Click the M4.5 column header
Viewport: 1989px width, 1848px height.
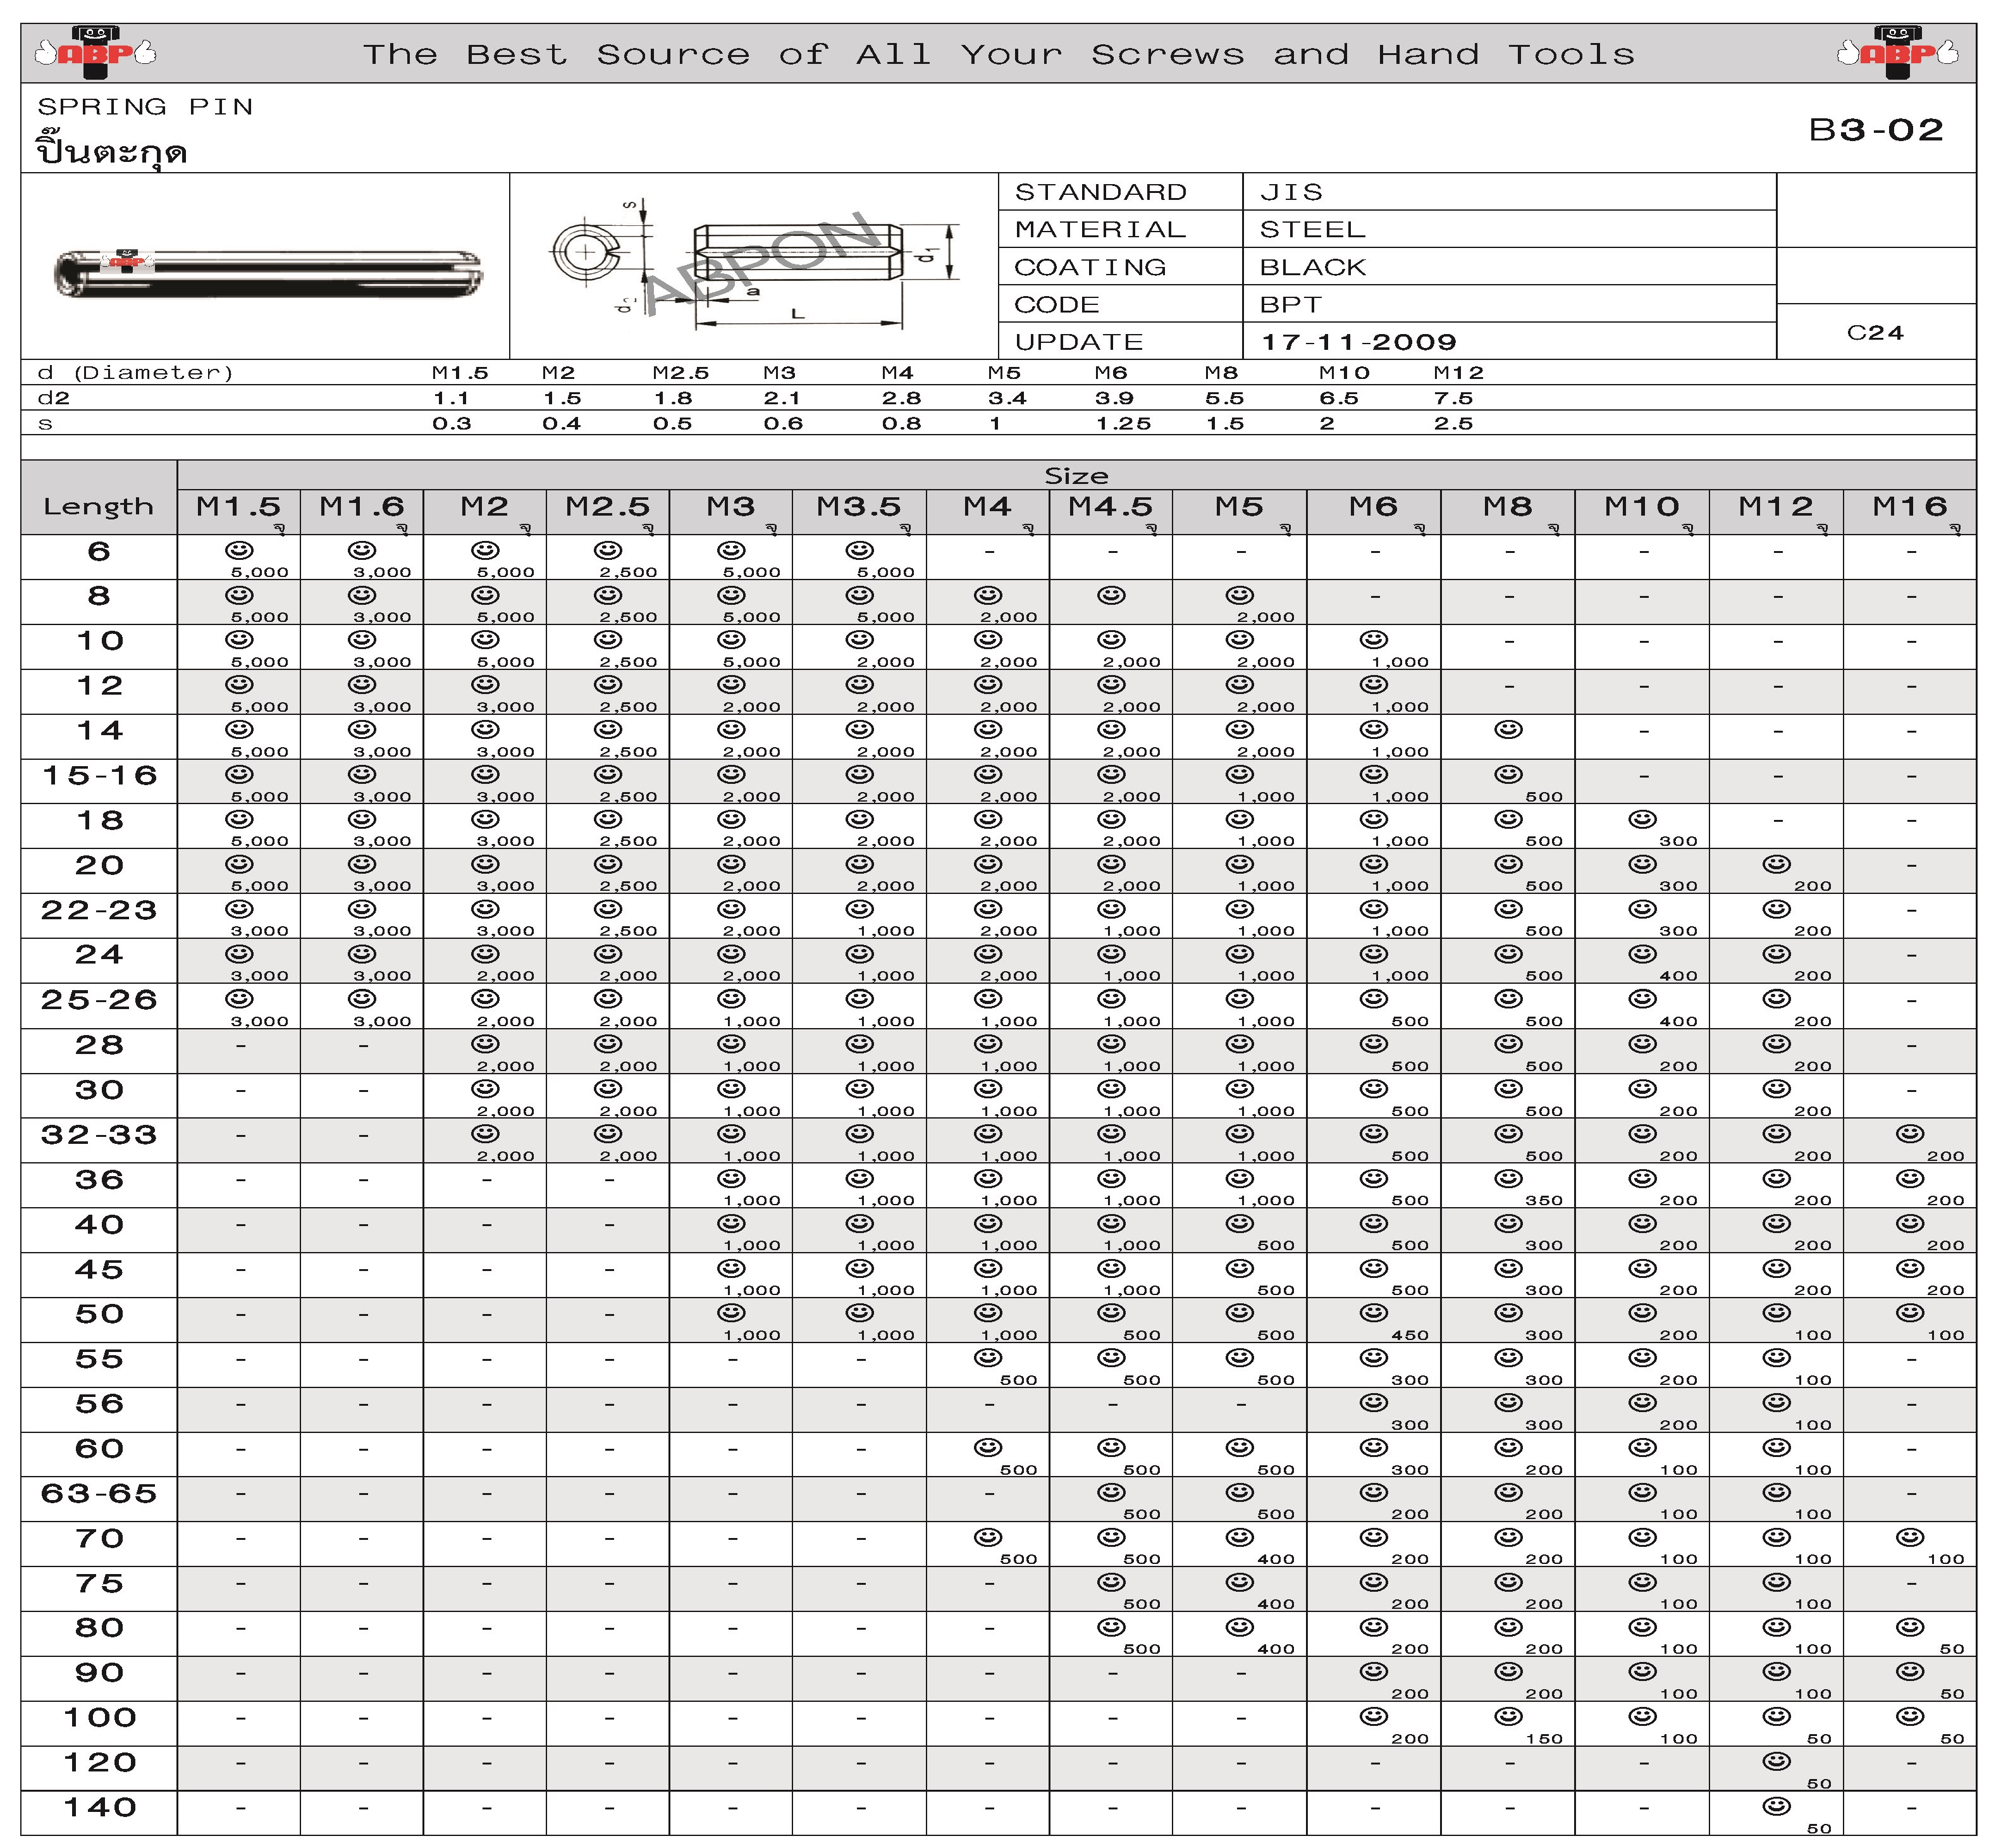point(1111,506)
